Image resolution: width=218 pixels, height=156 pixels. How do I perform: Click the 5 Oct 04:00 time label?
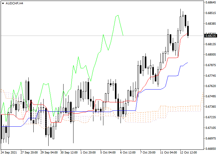click(108, 153)
